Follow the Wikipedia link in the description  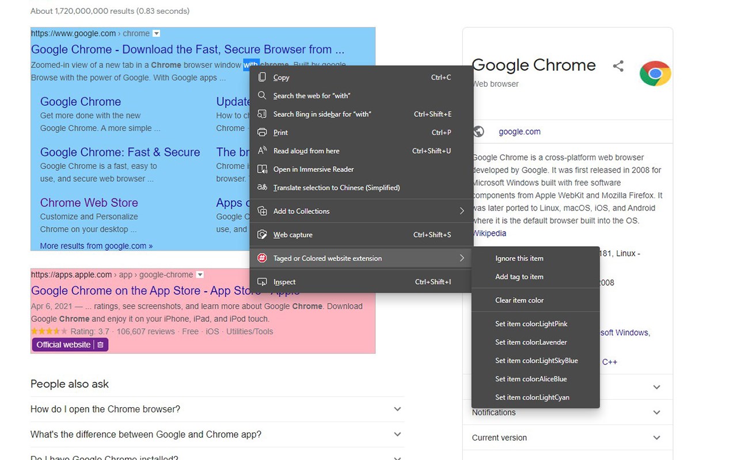click(489, 233)
